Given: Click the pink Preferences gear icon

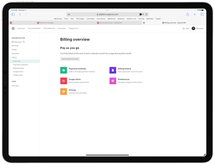Looking at the screenshot, I should click(113, 81).
